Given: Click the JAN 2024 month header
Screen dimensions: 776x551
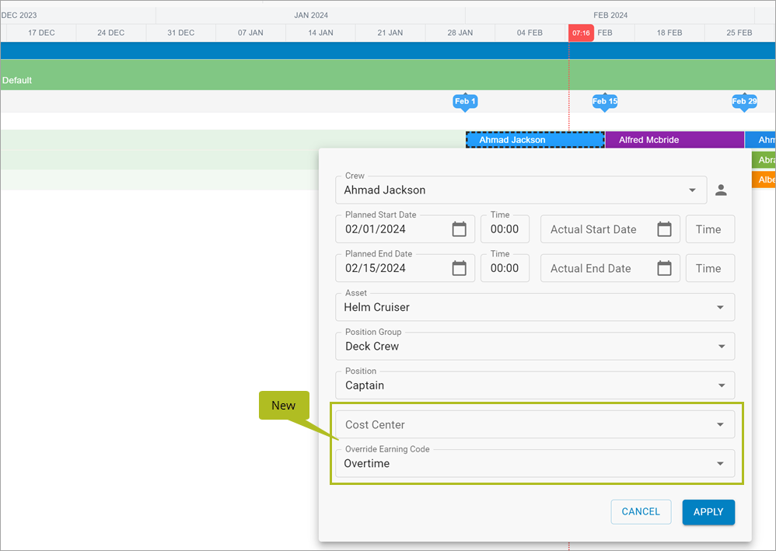Looking at the screenshot, I should pyautogui.click(x=311, y=16).
